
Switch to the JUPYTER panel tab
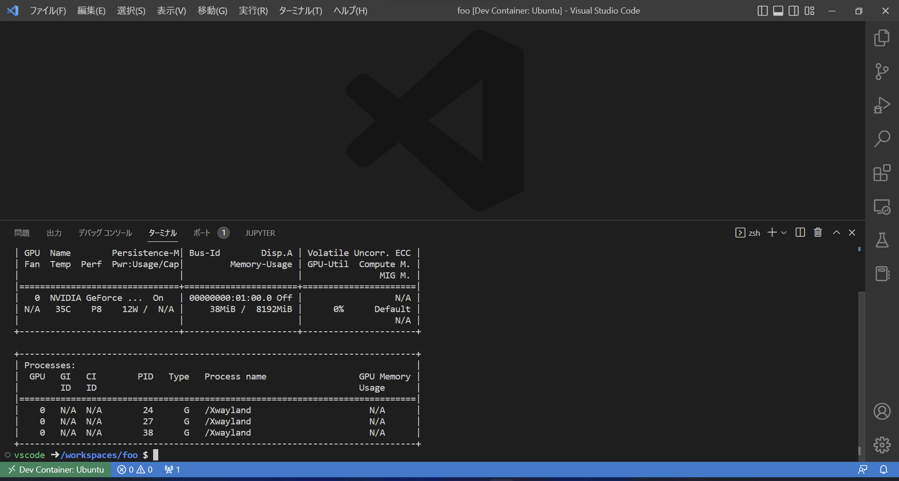pos(260,233)
